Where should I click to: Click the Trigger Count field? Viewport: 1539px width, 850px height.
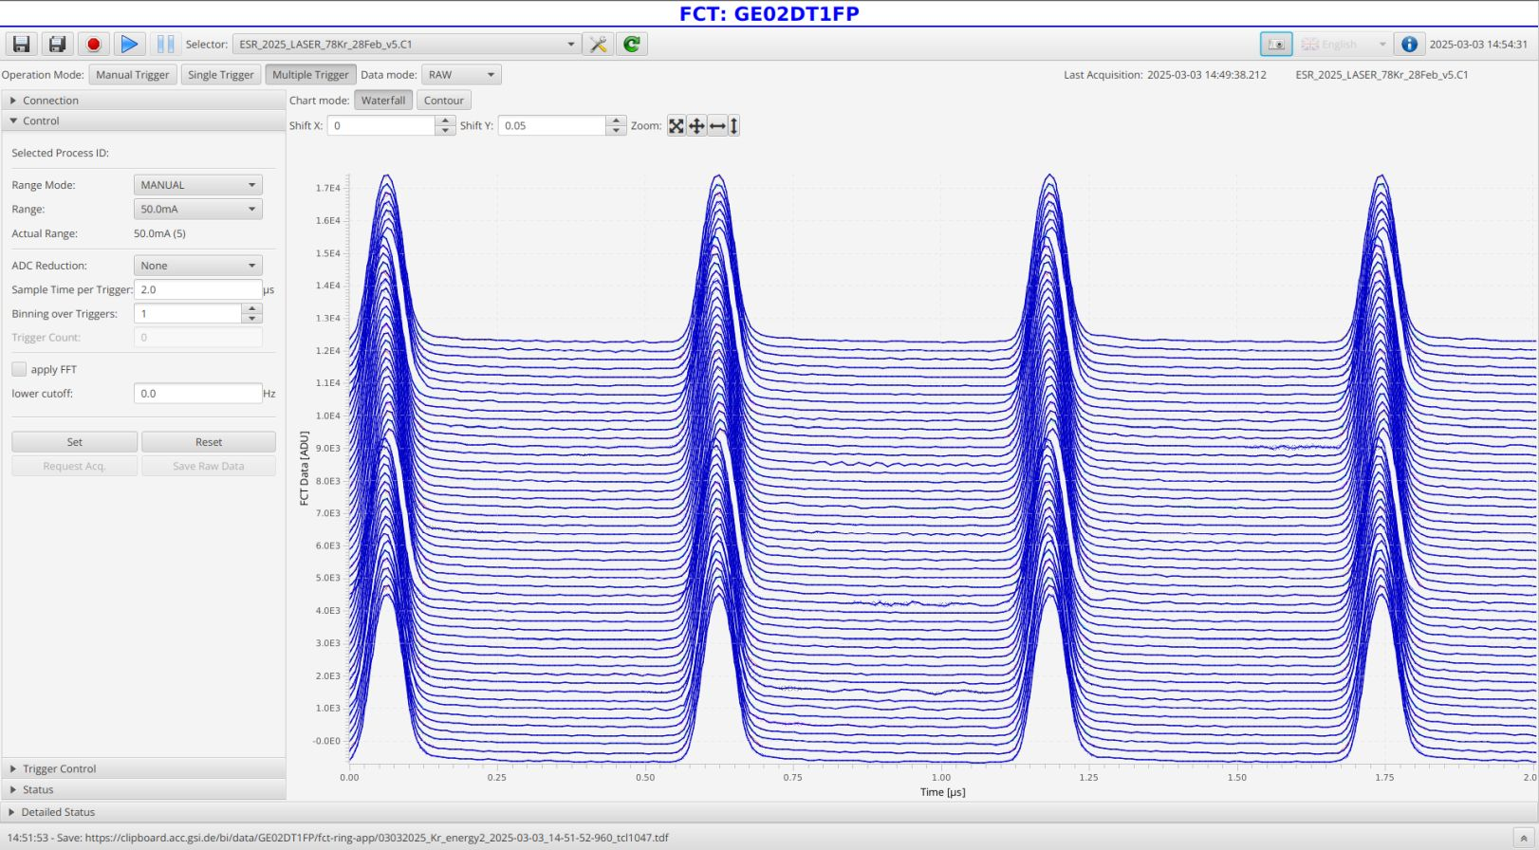(x=197, y=337)
